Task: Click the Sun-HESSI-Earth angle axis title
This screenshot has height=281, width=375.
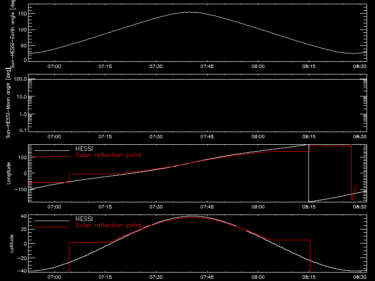Action: tap(13, 33)
